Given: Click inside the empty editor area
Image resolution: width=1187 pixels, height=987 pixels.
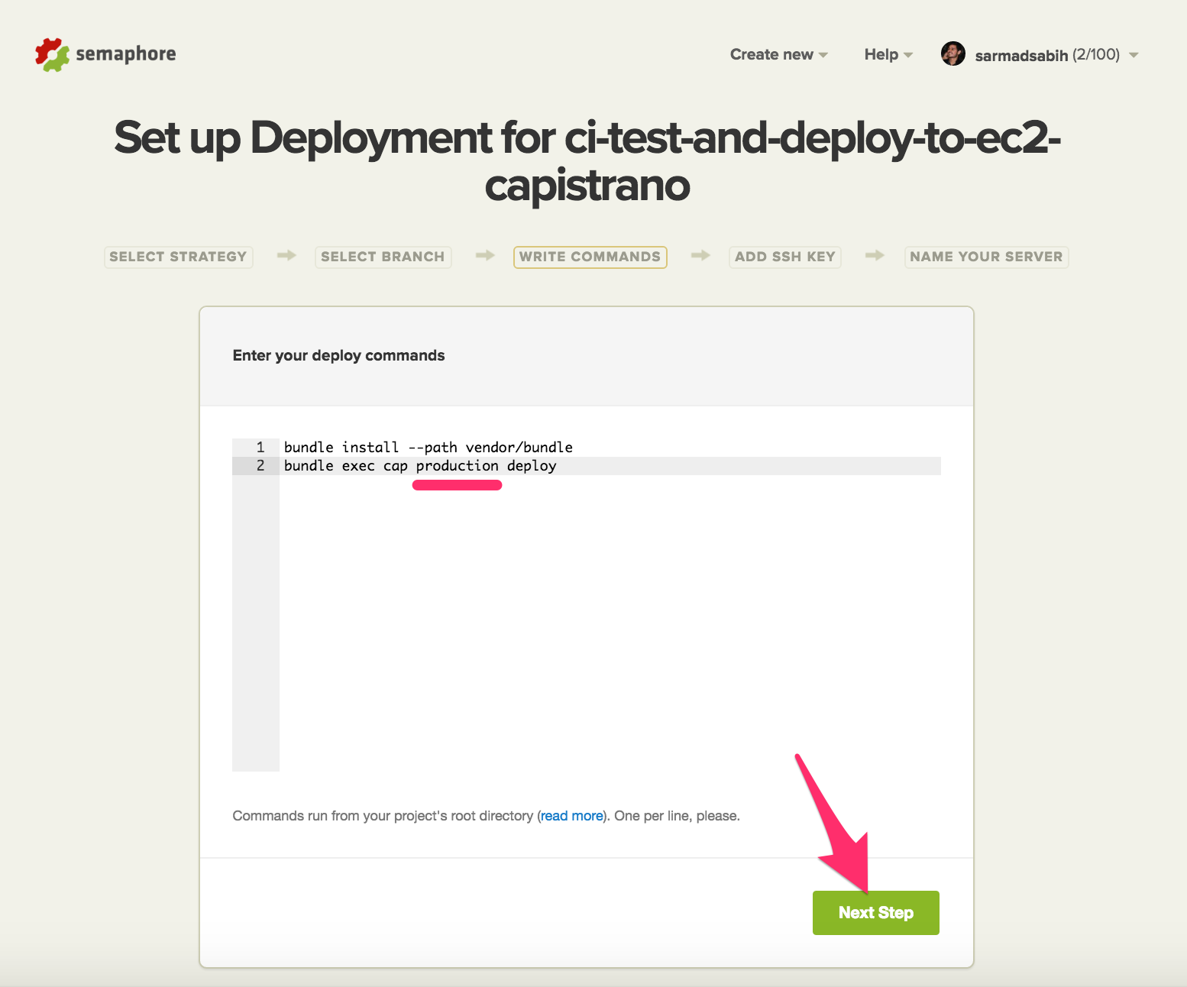Looking at the screenshot, I should click(610, 623).
